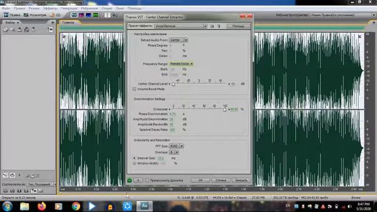Select blue spectral pan display icon
377x212 pixels.
(88, 15)
